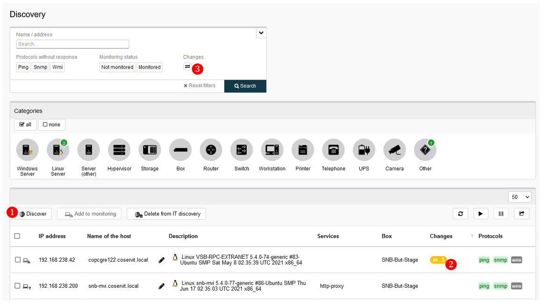The image size is (542, 306).
Task: Pause discovery with the pause button
Action: coord(501,214)
